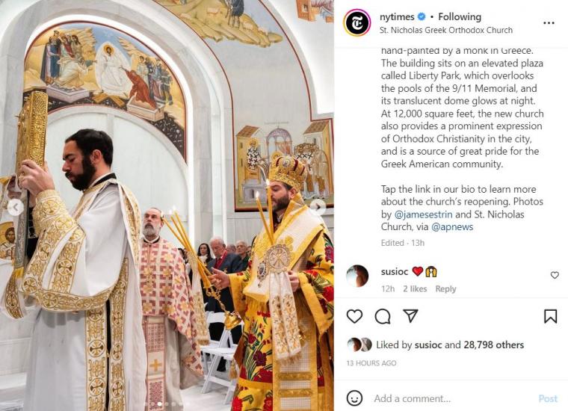The image size is (568, 411).
Task: View the 2 likes on susioc's comment
Action: point(415,289)
